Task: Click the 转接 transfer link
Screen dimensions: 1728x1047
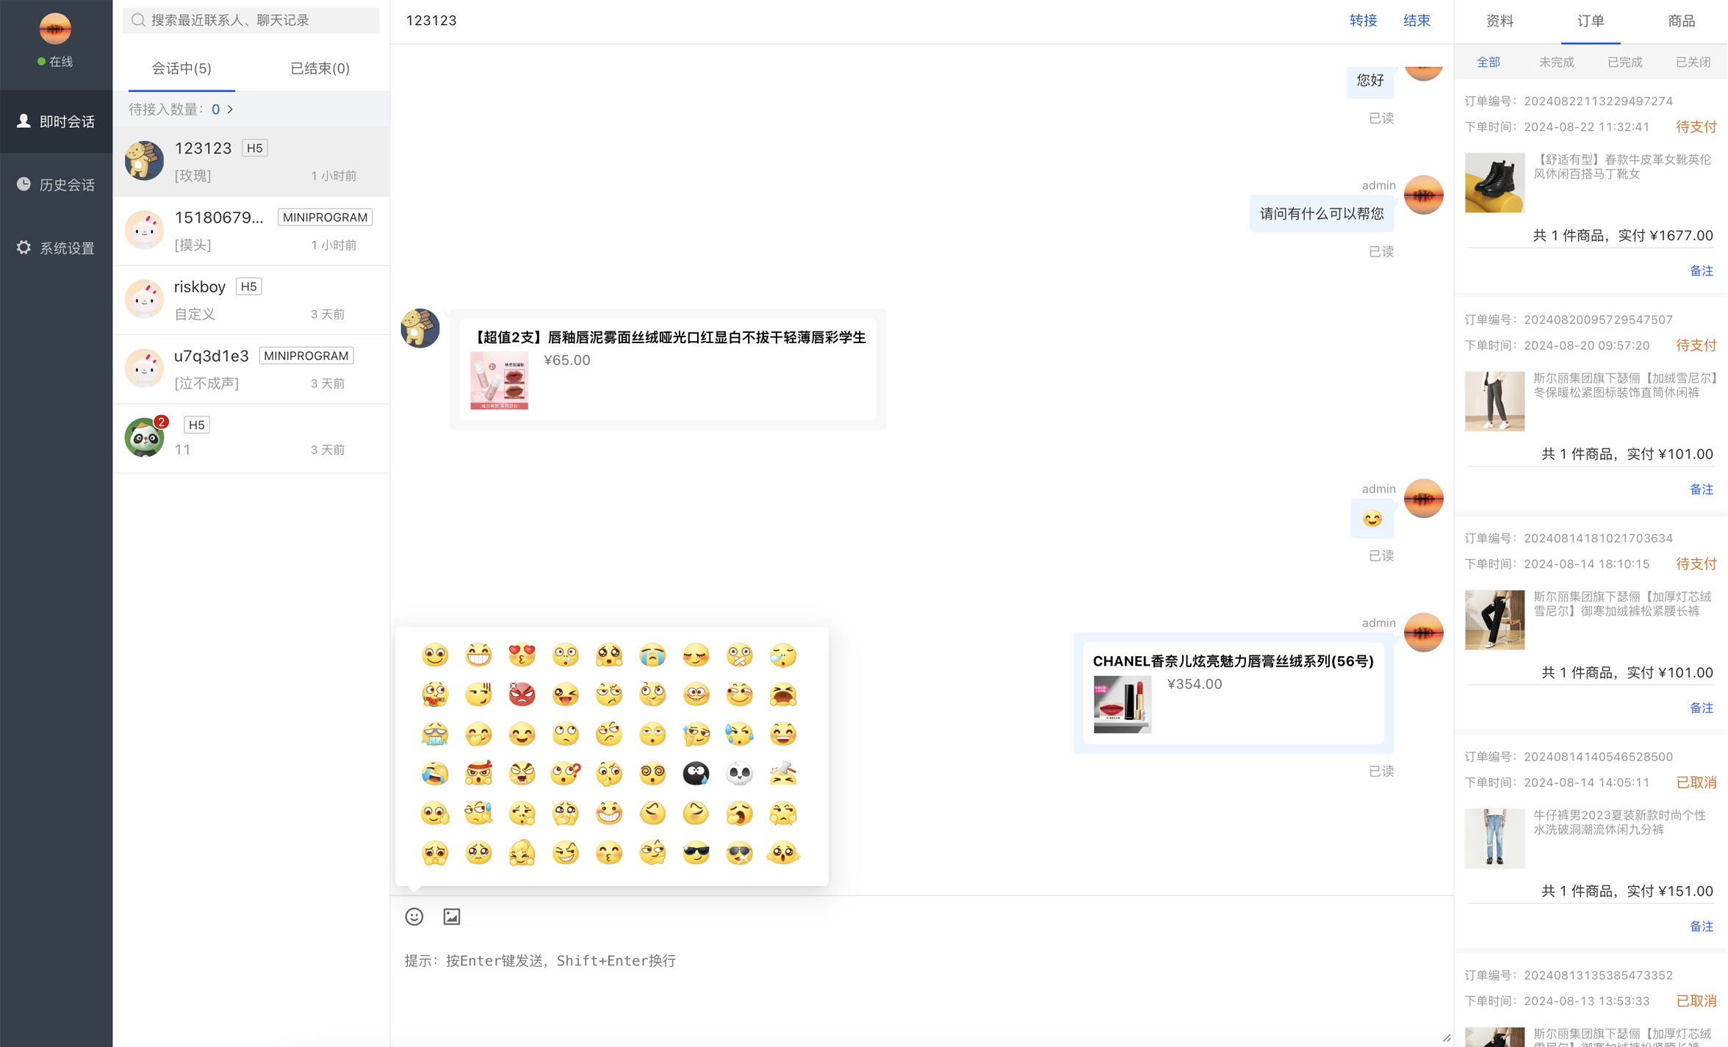Action: click(x=1363, y=21)
